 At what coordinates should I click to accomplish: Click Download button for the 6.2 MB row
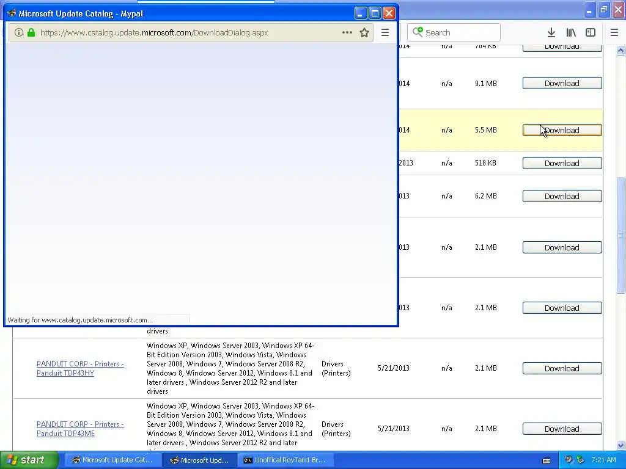pyautogui.click(x=562, y=196)
